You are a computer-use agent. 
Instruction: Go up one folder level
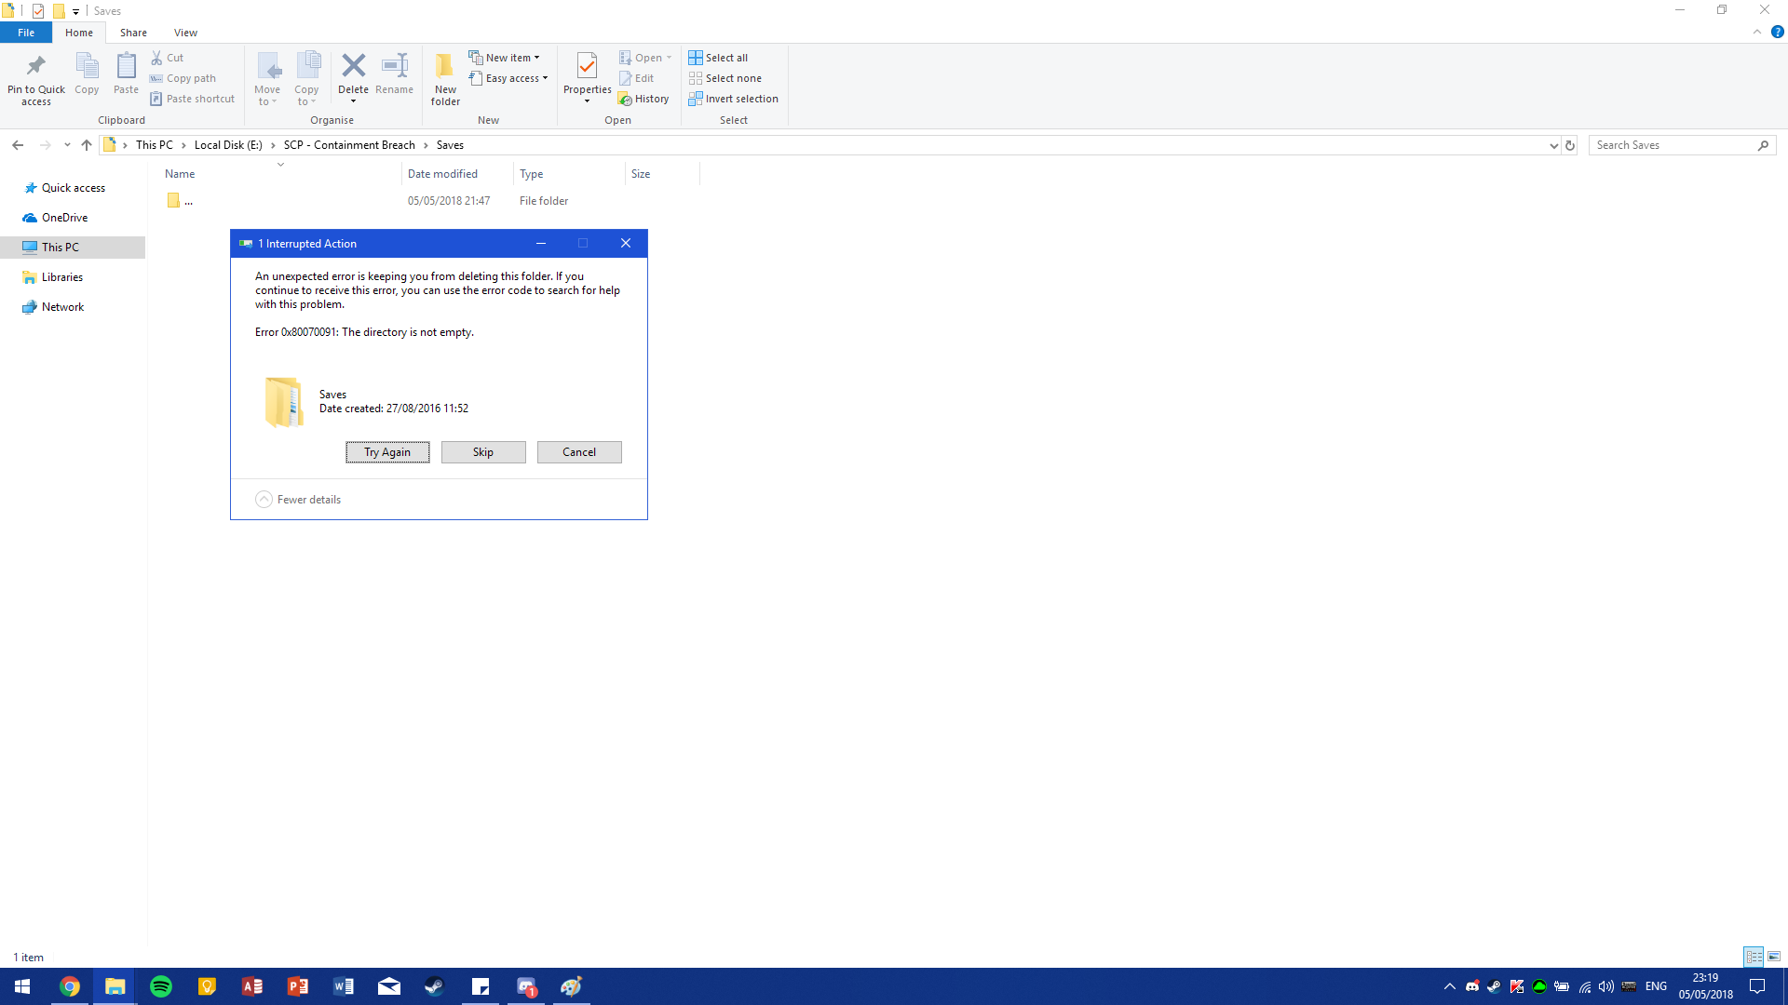pyautogui.click(x=87, y=145)
